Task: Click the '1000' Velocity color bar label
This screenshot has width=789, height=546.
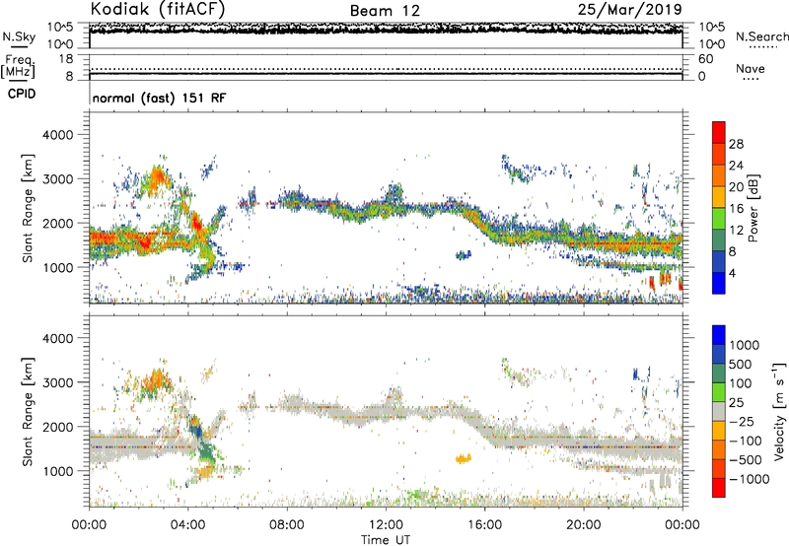Action: (x=745, y=345)
